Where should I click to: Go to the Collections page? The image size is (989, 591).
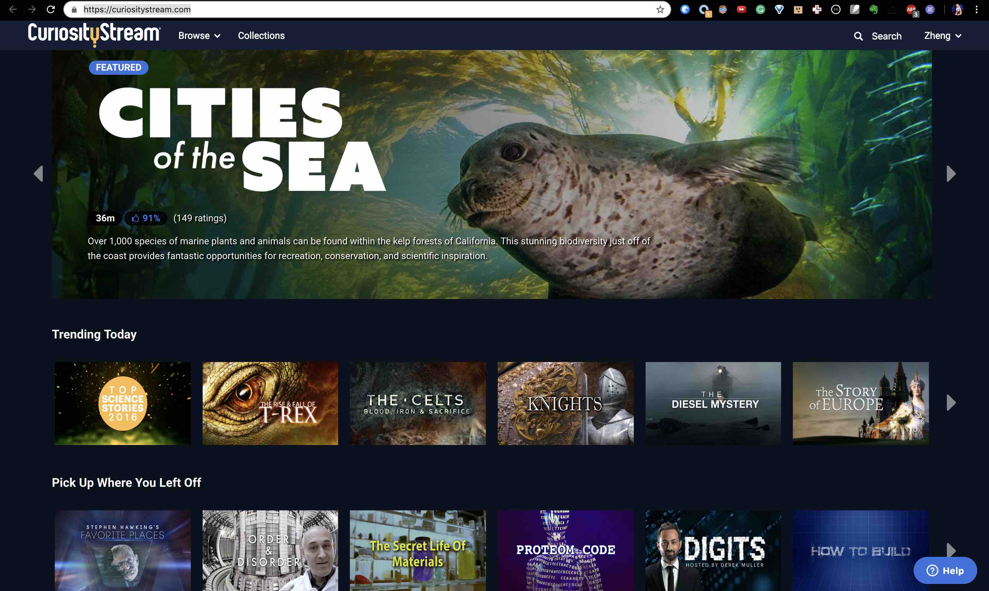(x=261, y=35)
